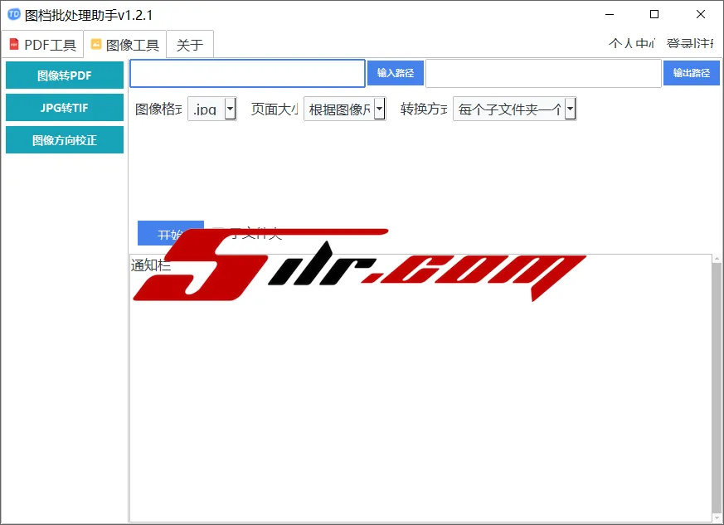Click the 登录|注册 link
The height and width of the screenshot is (525, 724).
pos(690,43)
